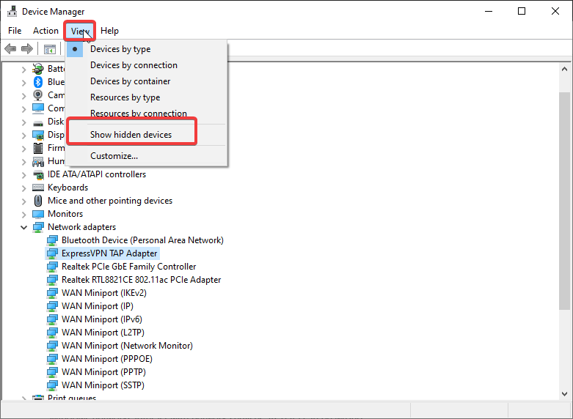This screenshot has width=573, height=419.
Task: Select the Bluetooth category icon
Action: pos(38,82)
